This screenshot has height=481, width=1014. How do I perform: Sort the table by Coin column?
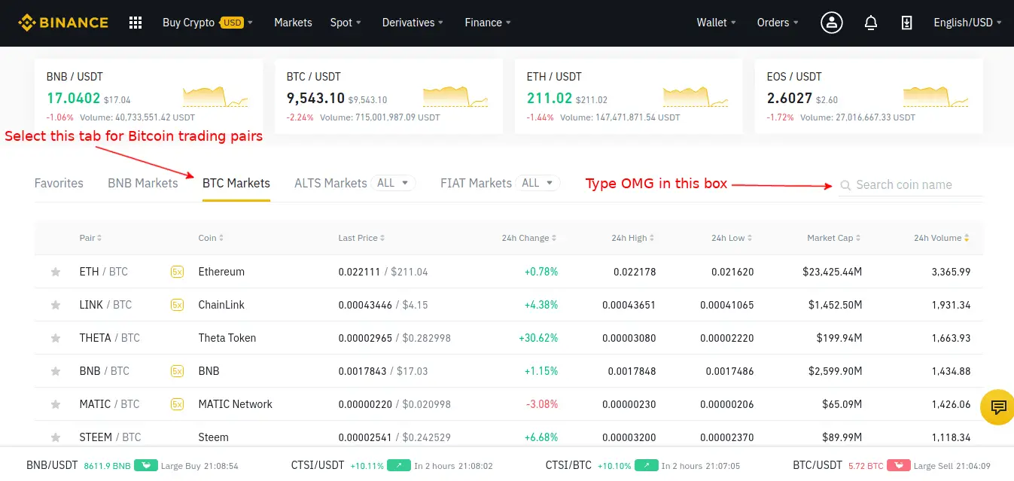210,238
